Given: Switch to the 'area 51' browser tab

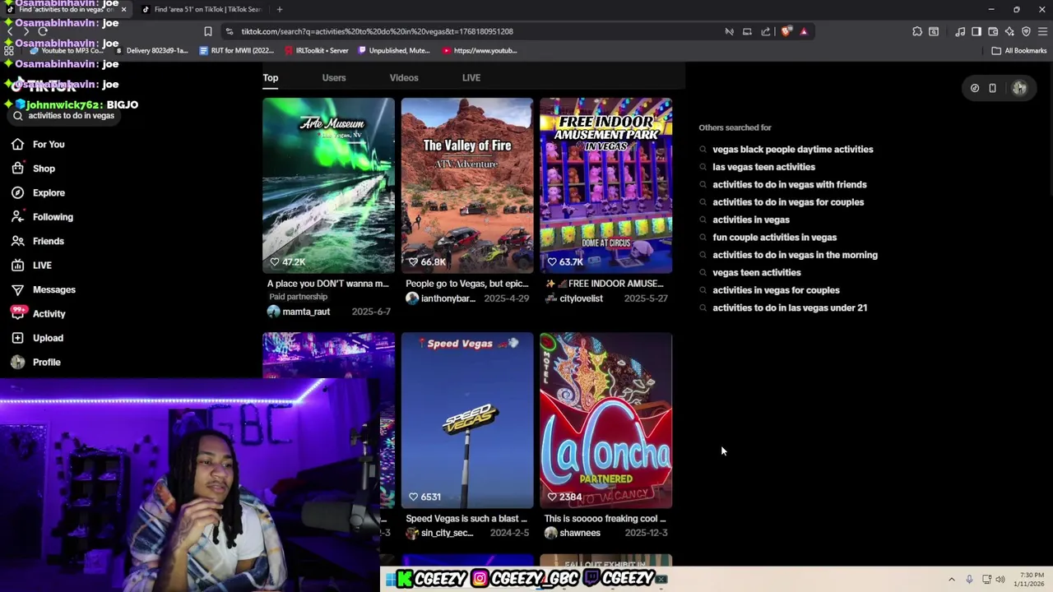Looking at the screenshot, I should click(201, 9).
